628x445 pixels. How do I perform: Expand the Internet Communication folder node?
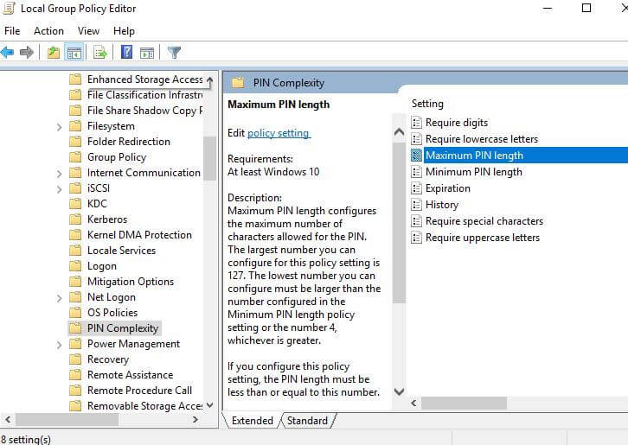tap(59, 173)
